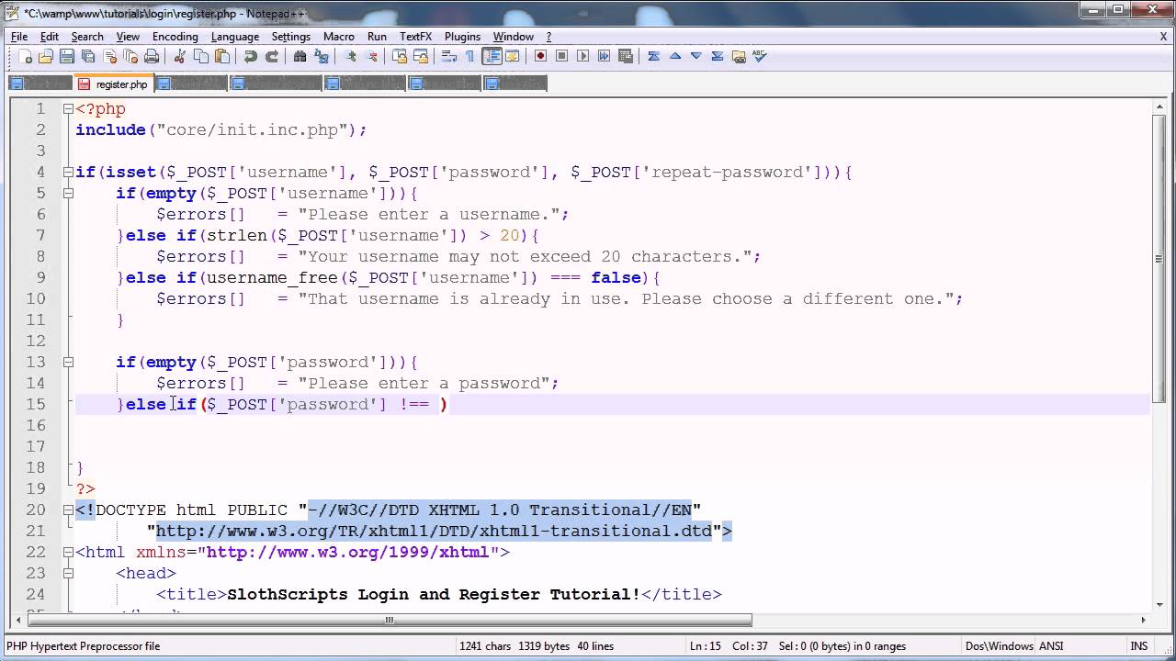Toggle synchronized horizontal scrolling
The height and width of the screenshot is (661, 1176).
pyautogui.click(x=421, y=56)
